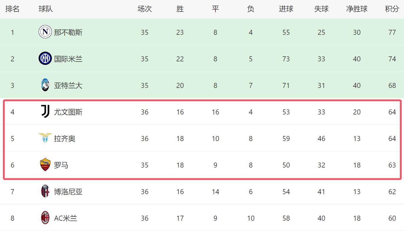Image resolution: width=404 pixels, height=231 pixels.
Task: Select the 拉齐奥 team name
Action: [65, 138]
